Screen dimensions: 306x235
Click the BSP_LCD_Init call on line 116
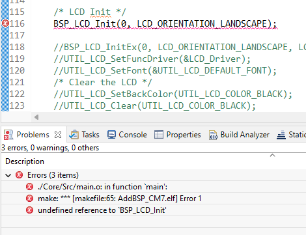tap(85, 23)
